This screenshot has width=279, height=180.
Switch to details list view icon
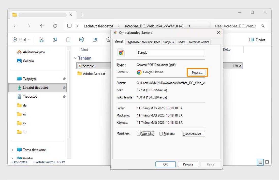(x=260, y=162)
